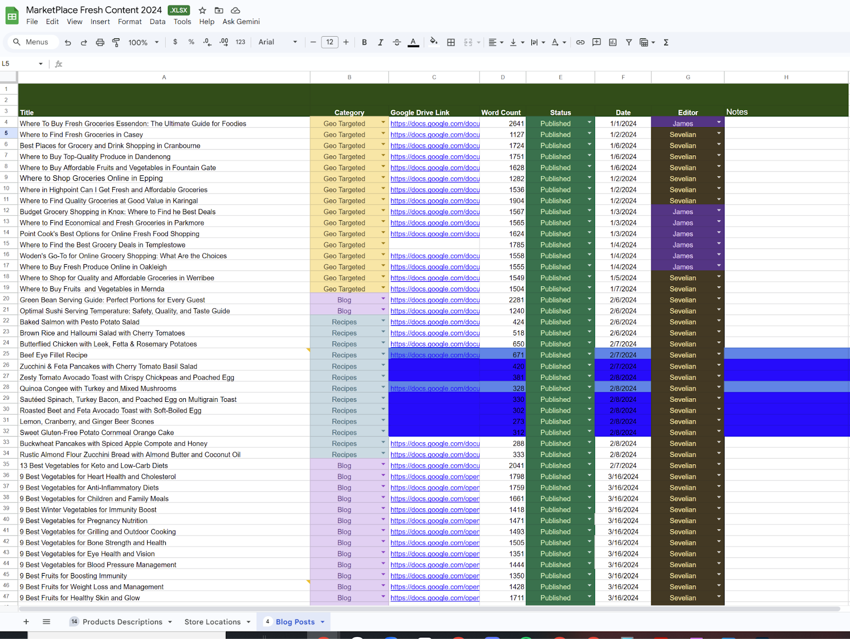Expand the zoom level 100% dropdown
Image resolution: width=850 pixels, height=639 pixels.
point(143,43)
